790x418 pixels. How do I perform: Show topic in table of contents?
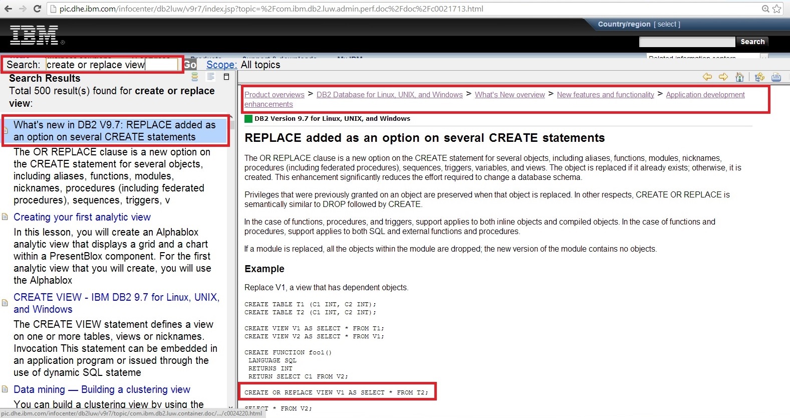(x=760, y=77)
